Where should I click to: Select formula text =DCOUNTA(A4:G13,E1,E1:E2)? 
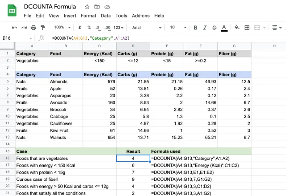coord(182,172)
